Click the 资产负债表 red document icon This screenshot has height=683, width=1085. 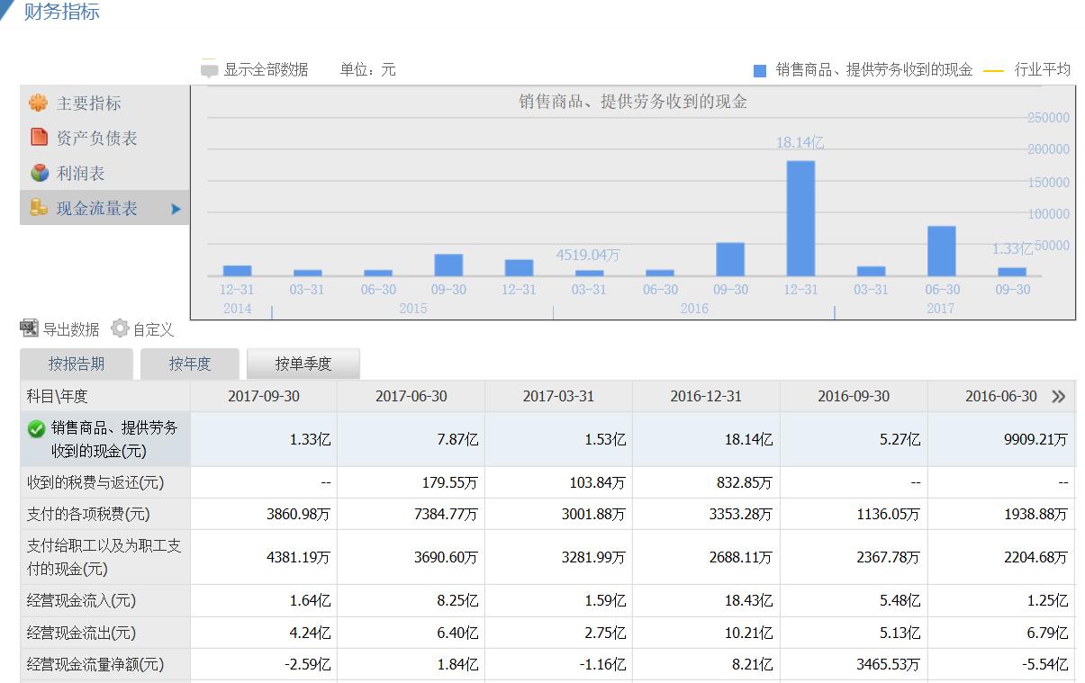tap(39, 138)
